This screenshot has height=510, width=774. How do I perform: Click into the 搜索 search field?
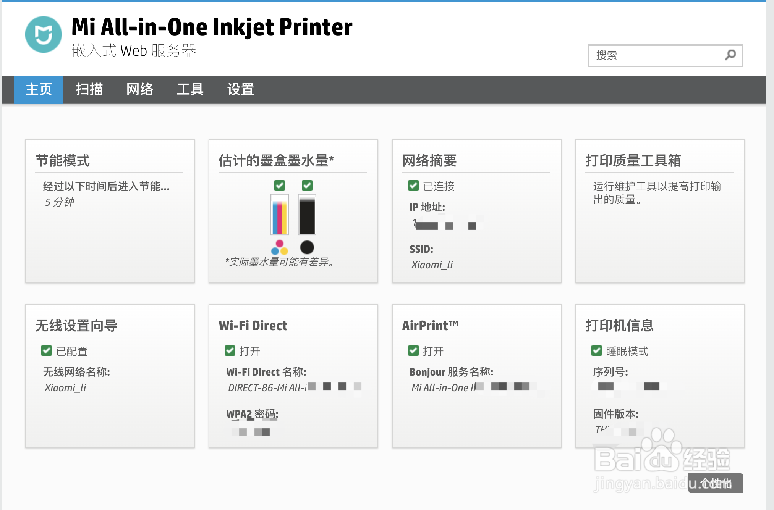coord(665,56)
